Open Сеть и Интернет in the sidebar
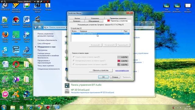 tap(44, 43)
